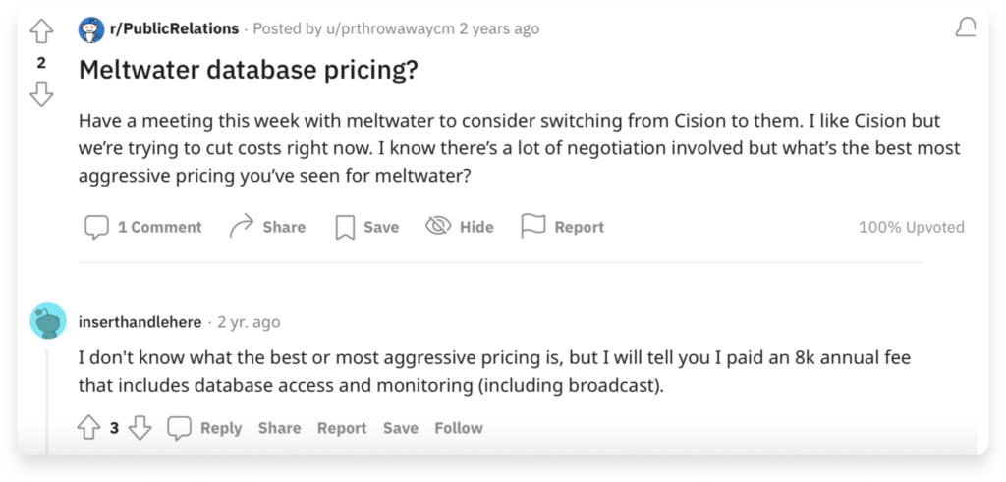Upvote the Meltwater database pricing post
Viewport: 1006px width, 482px height.
point(41,31)
